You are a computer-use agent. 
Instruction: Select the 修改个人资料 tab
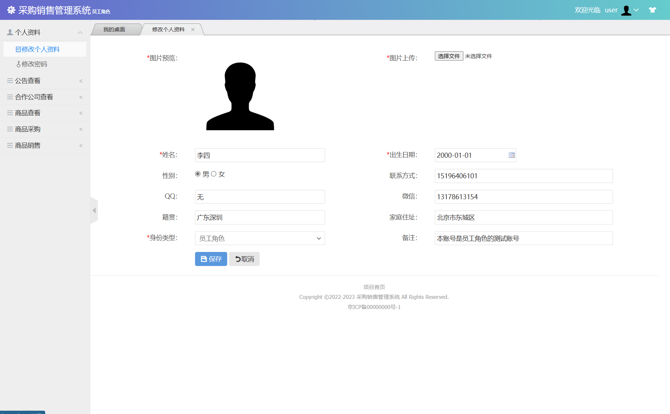coord(168,29)
